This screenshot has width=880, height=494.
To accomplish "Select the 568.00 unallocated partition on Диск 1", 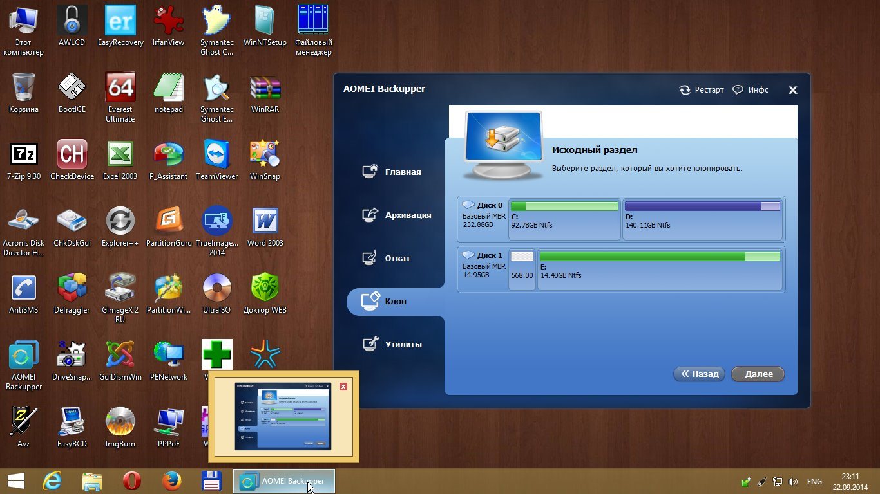I will pyautogui.click(x=522, y=269).
